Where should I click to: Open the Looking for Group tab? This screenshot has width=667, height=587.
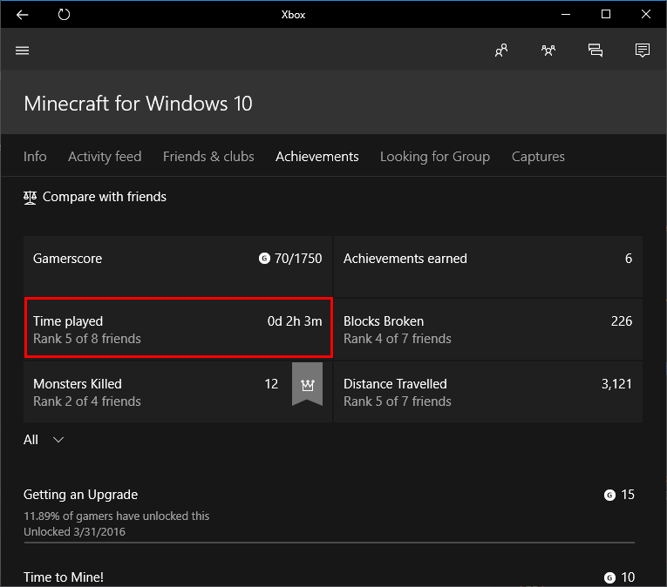click(x=435, y=157)
